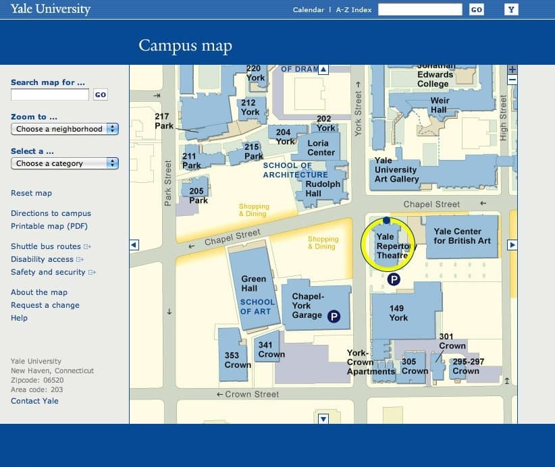This screenshot has height=467, width=555.
Task: Open Disability access link
Action: click(x=47, y=259)
